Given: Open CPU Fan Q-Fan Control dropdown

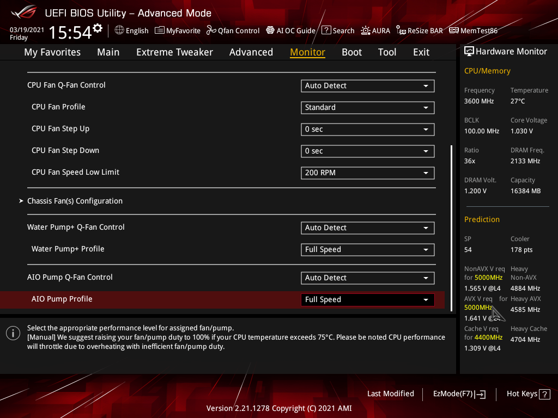Looking at the screenshot, I should pos(368,85).
